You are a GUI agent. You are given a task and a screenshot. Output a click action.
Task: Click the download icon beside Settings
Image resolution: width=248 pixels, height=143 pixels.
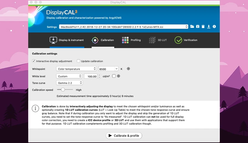click(209, 27)
